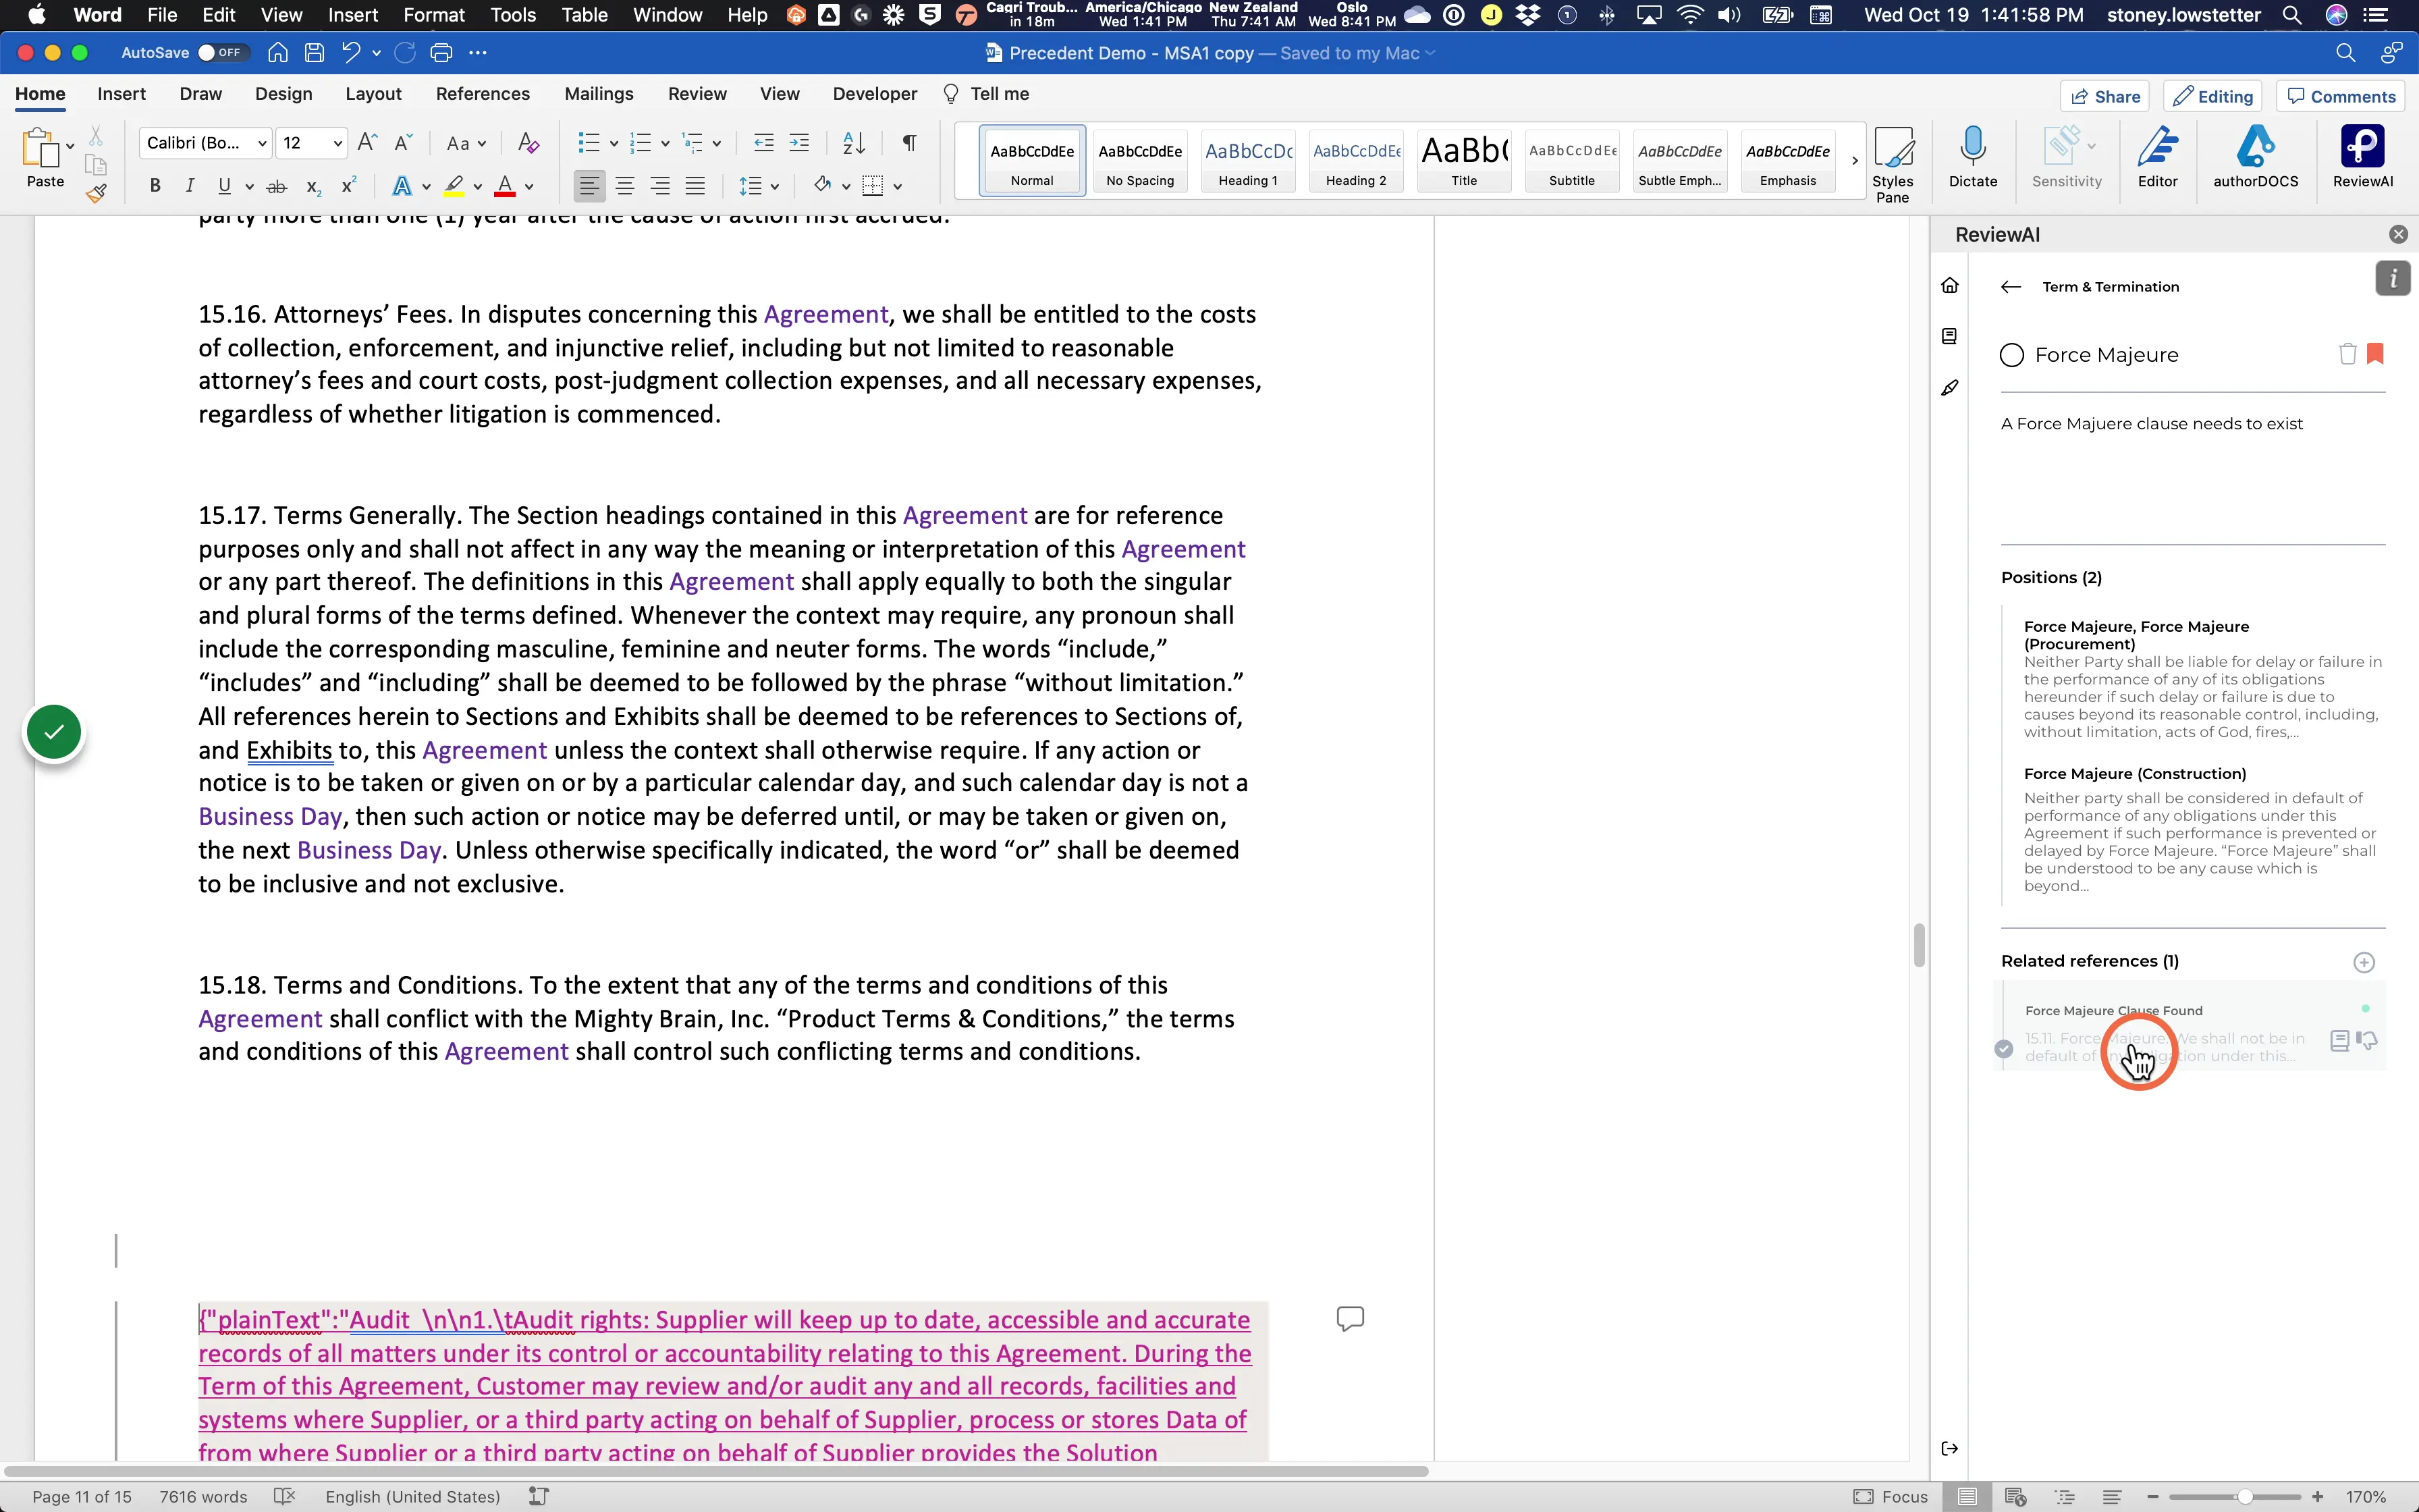Click the font color red swatch

(x=505, y=186)
